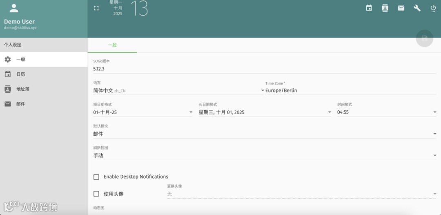Select 一般 in the sidebar
Screen dimensions: 441x215
click(x=44, y=59)
